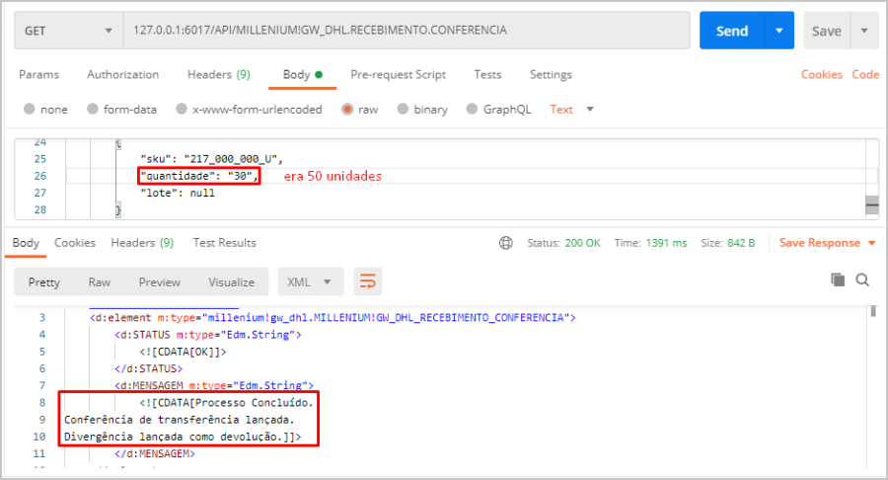Open the Text format dropdown
888x480 pixels.
(571, 110)
